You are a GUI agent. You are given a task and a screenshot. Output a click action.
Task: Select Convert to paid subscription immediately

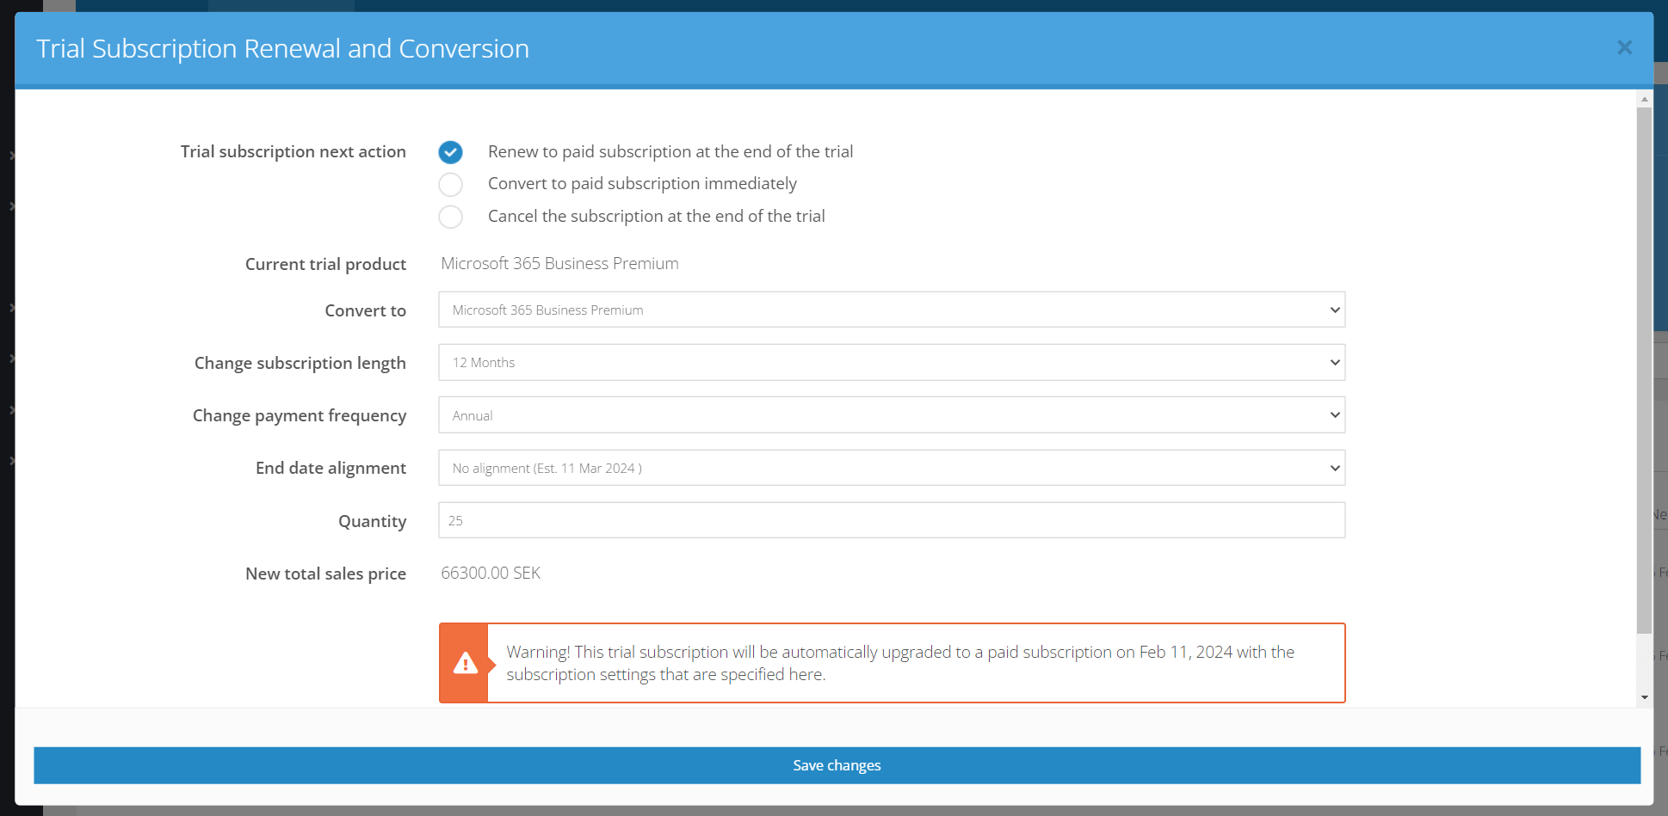tap(450, 184)
